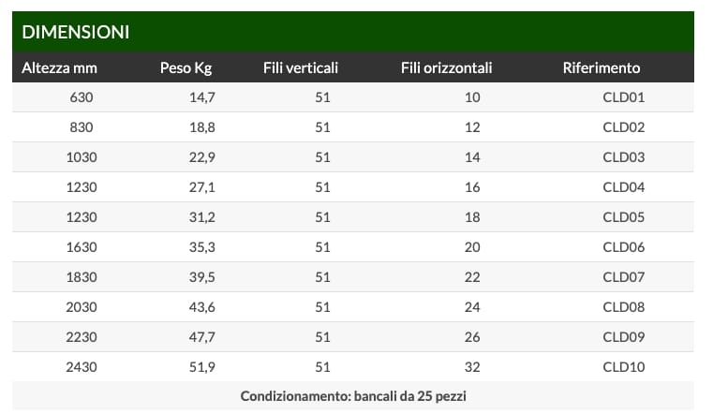Click the CLD01 reference cell
Screen dimensions: 713x414
point(624,97)
